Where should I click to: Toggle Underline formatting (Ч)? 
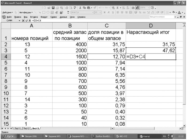tap(113, 13)
